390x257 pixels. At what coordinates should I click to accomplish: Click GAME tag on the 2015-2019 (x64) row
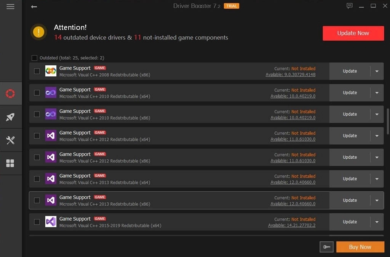point(100,219)
